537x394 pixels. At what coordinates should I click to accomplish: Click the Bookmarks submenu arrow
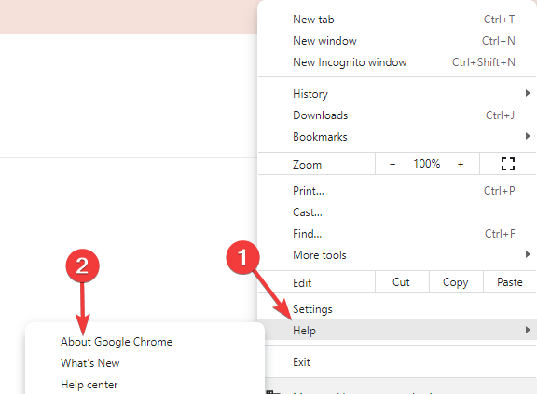pos(528,137)
